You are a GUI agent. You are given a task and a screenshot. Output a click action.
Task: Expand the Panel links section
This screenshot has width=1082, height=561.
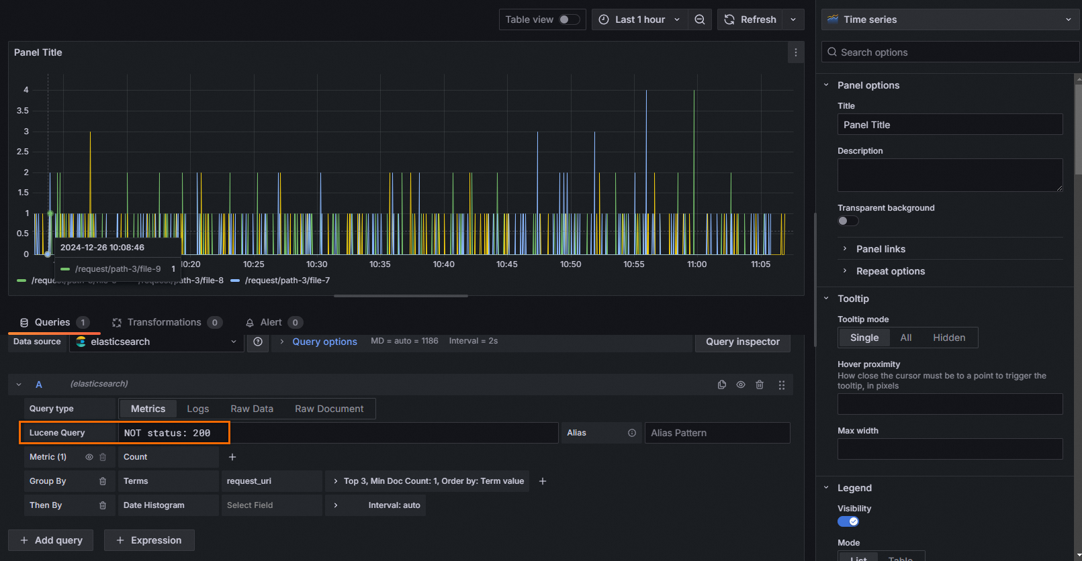coord(881,249)
